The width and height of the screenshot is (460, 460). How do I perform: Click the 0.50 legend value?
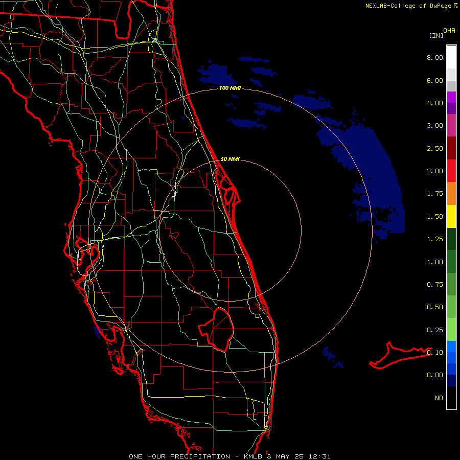(x=435, y=307)
